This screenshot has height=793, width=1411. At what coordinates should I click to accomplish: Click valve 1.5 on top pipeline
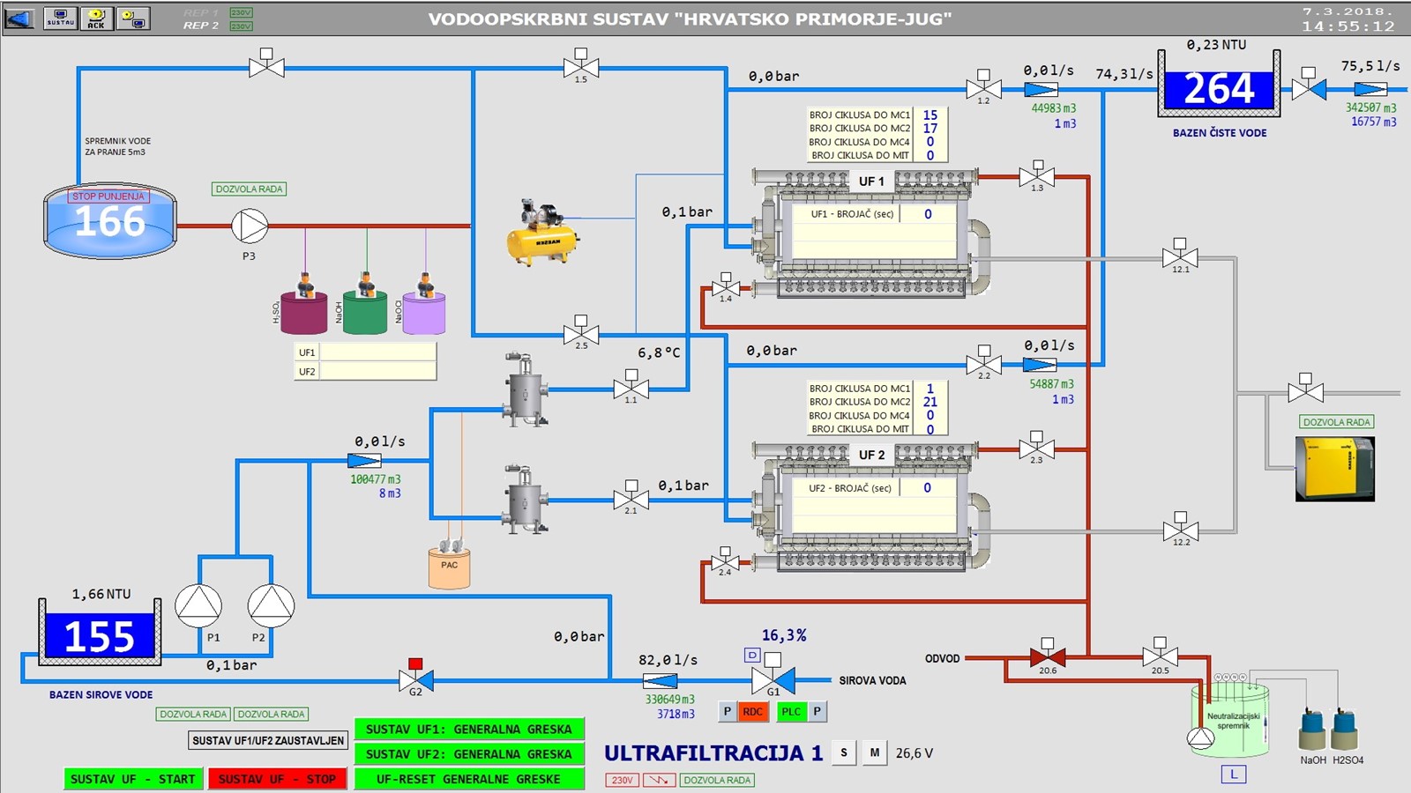[x=580, y=67]
